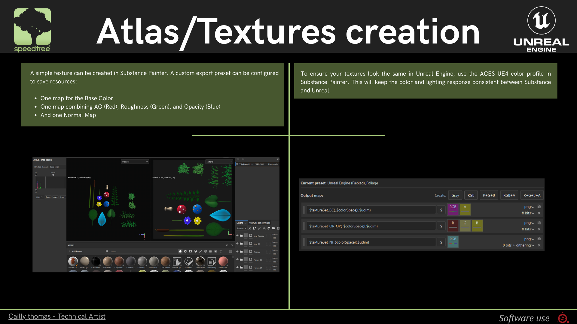The height and width of the screenshot is (324, 577).
Task: Switch to Texture Set Settings tab
Action: (260, 223)
